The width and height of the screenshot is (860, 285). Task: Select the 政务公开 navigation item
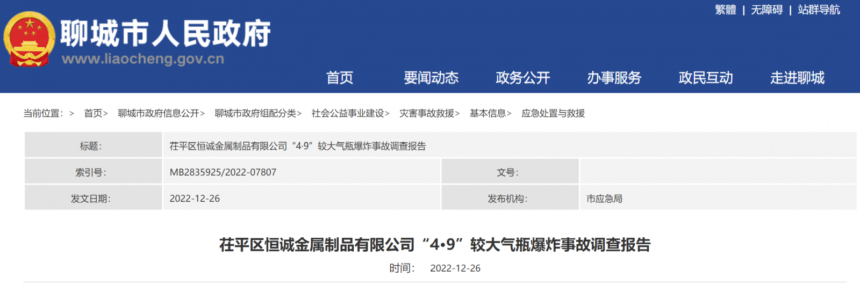tap(522, 78)
